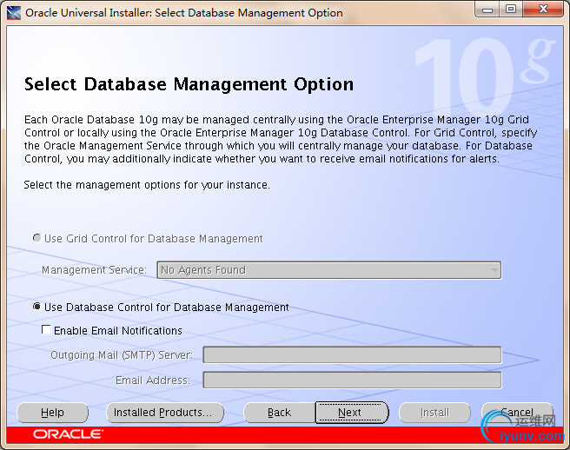Select Use Grid Control for Database Management
Screen dimensions: 570x450
pyautogui.click(x=36, y=238)
